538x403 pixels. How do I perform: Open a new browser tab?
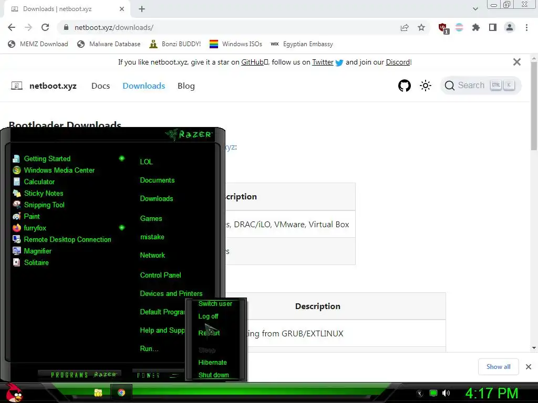pos(142,9)
